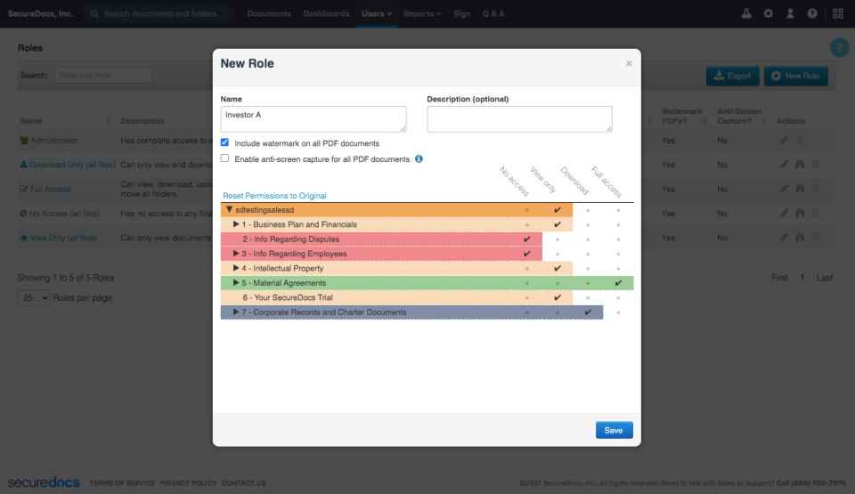The width and height of the screenshot is (855, 494).
Task: Close the New Role dialog
Action: click(x=629, y=63)
